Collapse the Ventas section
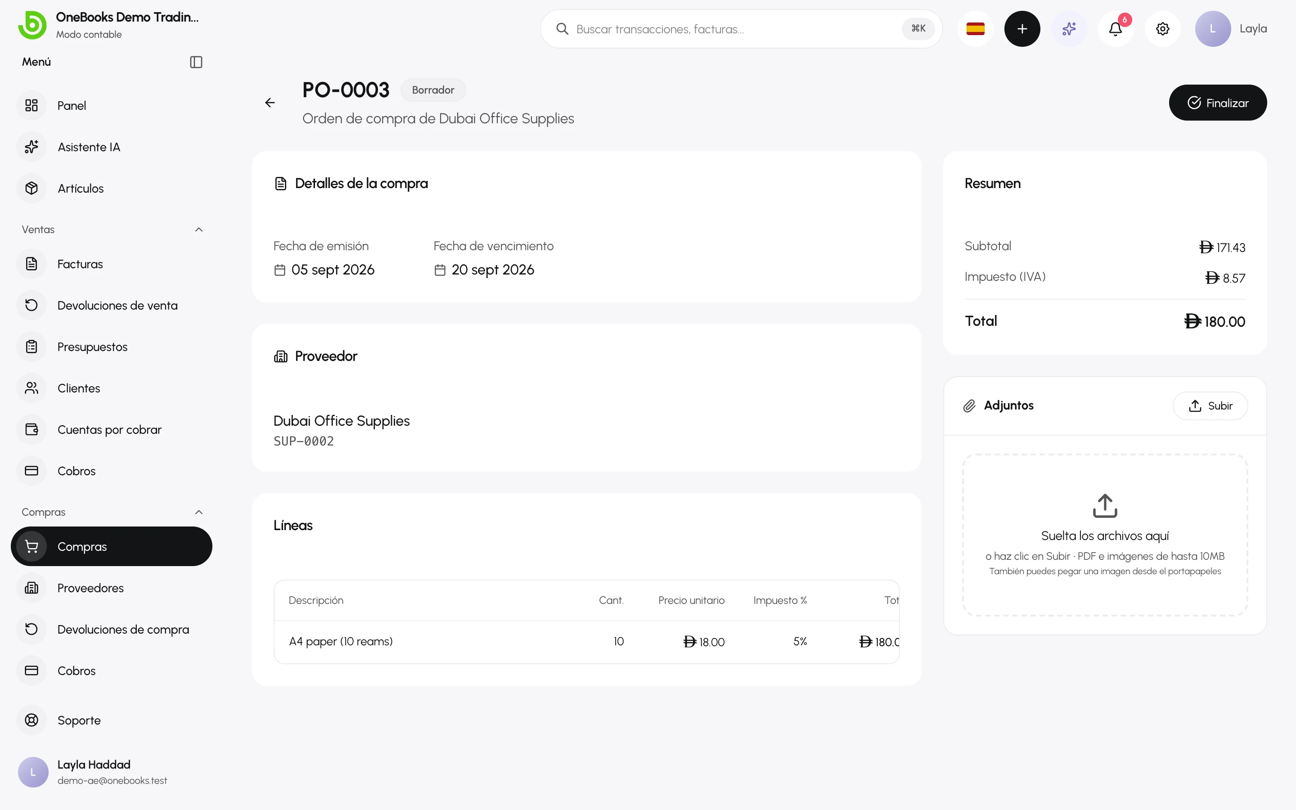This screenshot has height=810, width=1296. point(199,229)
